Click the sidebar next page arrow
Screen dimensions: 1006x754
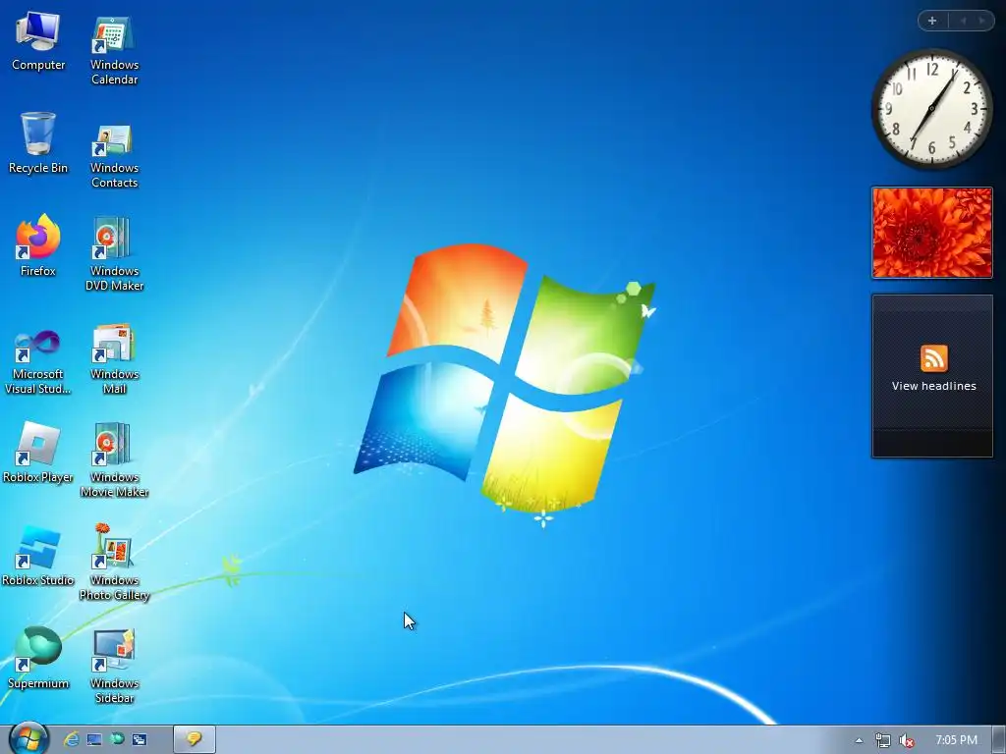pyautogui.click(x=981, y=21)
